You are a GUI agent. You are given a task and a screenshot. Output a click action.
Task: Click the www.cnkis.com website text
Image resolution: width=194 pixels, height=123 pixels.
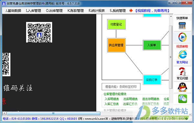(x=95, y=119)
